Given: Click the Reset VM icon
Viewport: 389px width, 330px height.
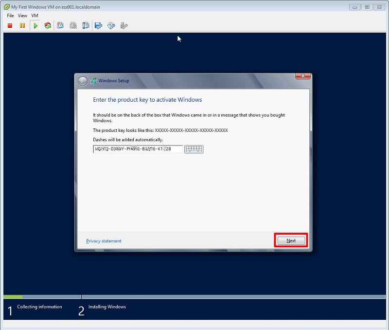Looking at the screenshot, I should click(x=48, y=26).
